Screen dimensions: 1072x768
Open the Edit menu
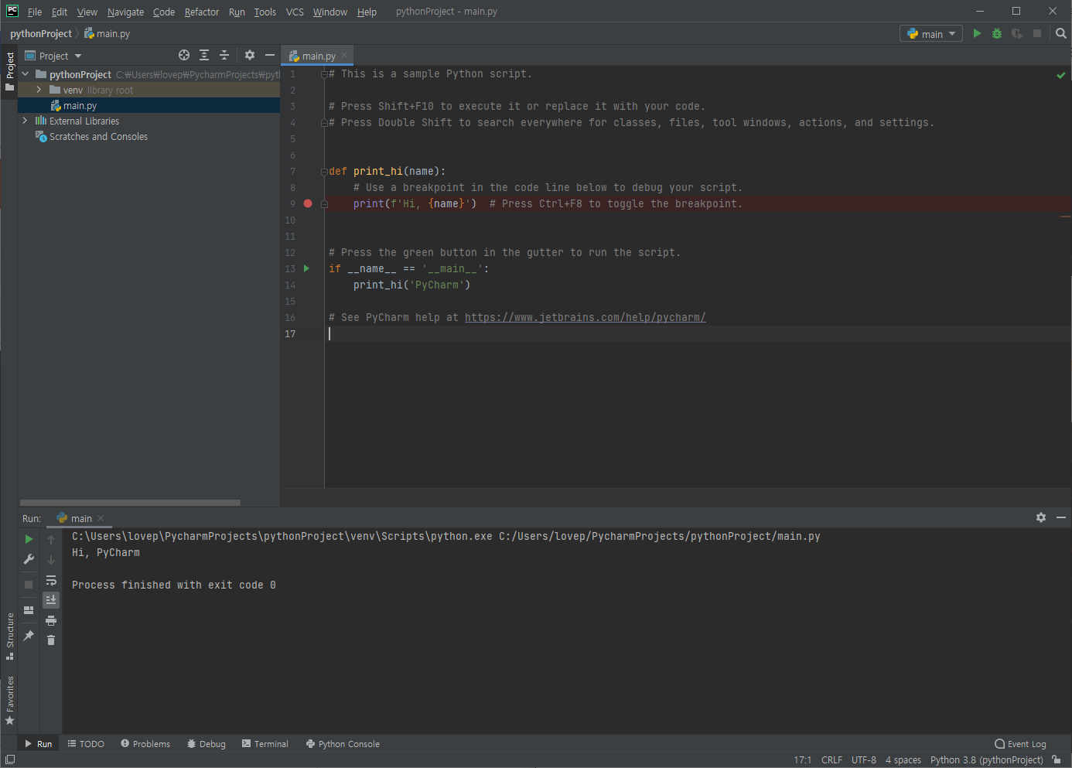(x=60, y=12)
